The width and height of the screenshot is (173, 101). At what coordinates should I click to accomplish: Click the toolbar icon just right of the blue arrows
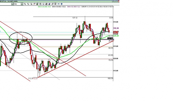click(x=53, y=4)
